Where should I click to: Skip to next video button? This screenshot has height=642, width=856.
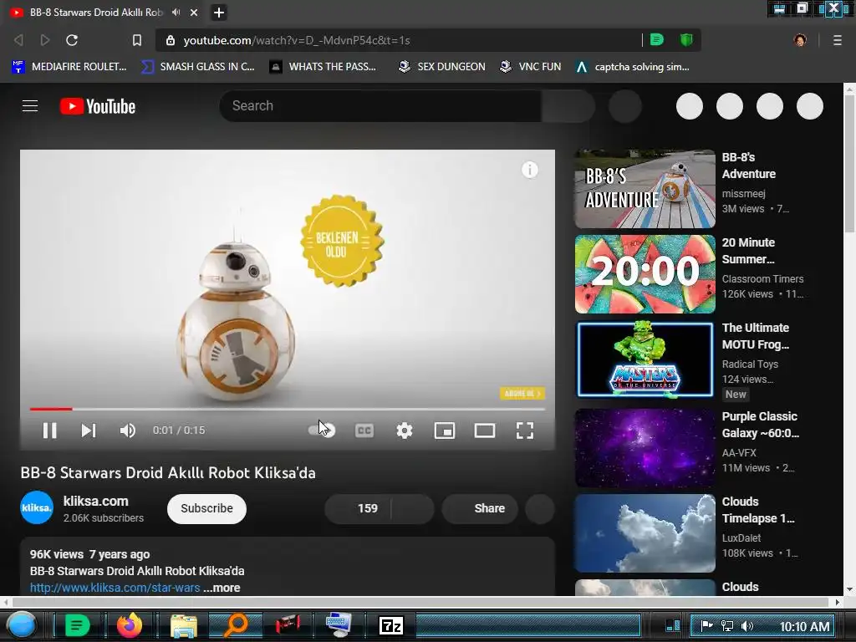89,431
